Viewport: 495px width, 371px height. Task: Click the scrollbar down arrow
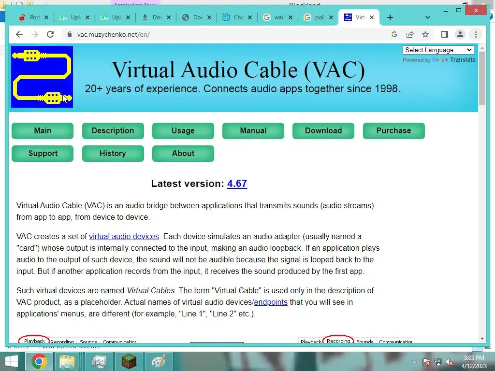click(x=482, y=339)
